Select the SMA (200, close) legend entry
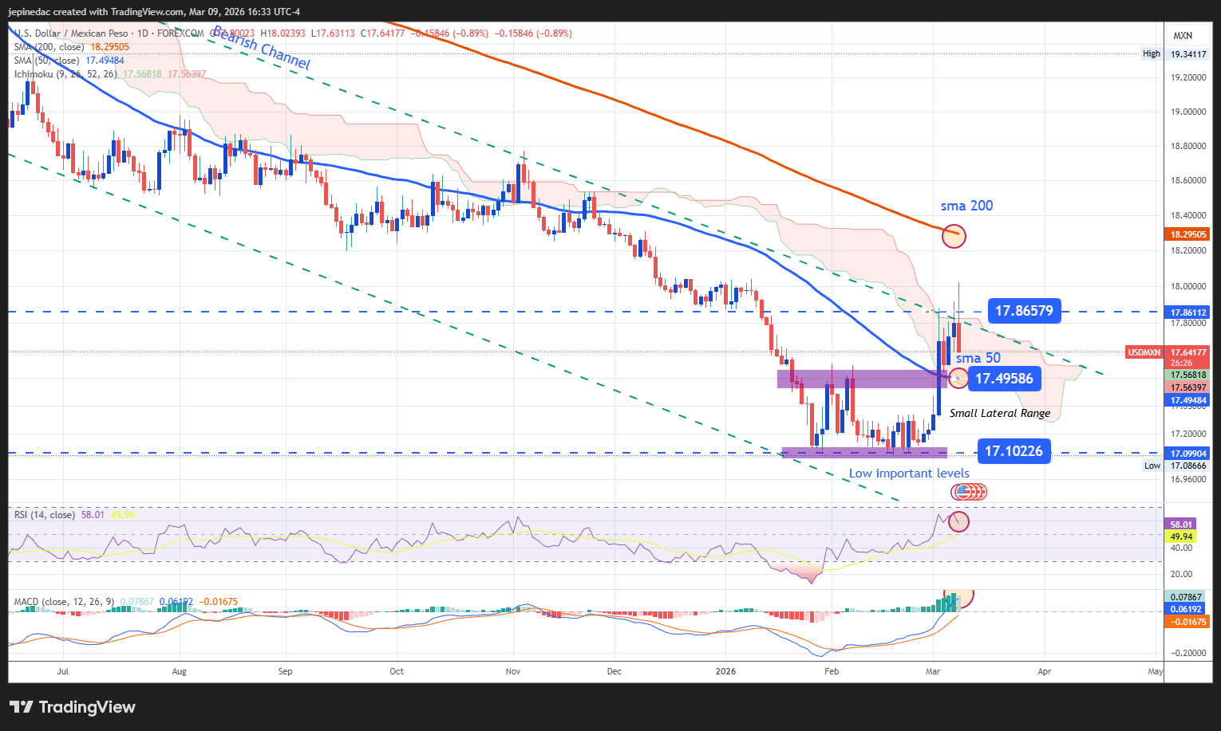1221x731 pixels. [71, 47]
